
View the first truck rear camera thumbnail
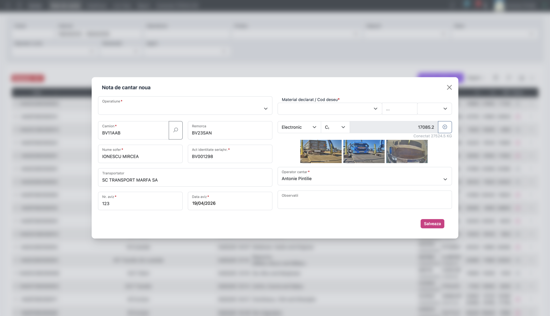click(321, 151)
